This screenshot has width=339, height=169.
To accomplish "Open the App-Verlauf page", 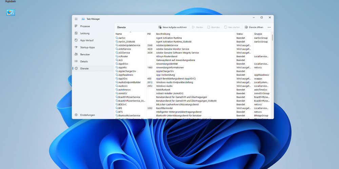I will pyautogui.click(x=93, y=40).
